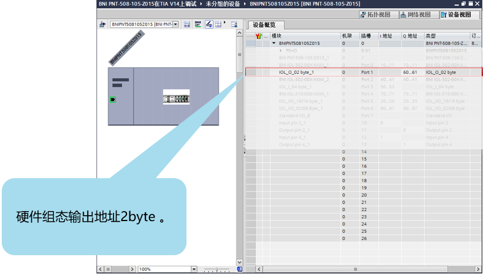Click the network device icon left of selector
Viewport: 483px width, 274px height.
[102, 25]
